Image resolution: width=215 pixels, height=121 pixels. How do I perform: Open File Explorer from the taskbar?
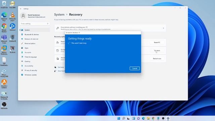pyautogui.click(x=148, y=118)
